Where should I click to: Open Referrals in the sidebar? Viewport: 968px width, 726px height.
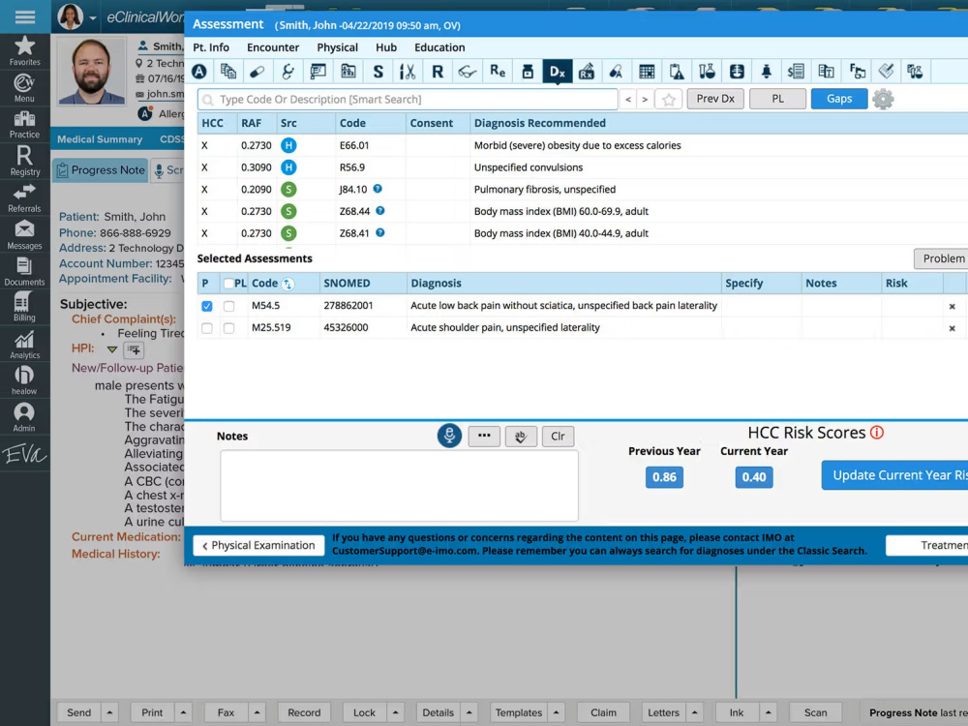coord(25,197)
